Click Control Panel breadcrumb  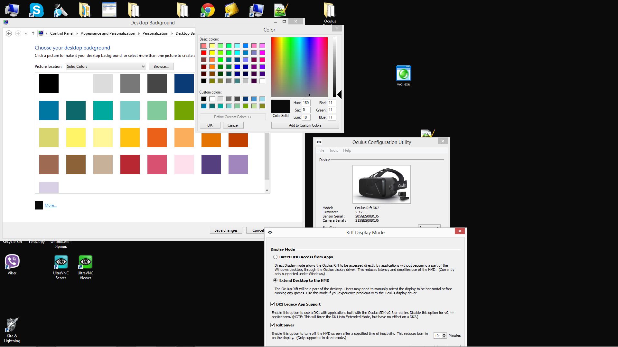coord(62,33)
